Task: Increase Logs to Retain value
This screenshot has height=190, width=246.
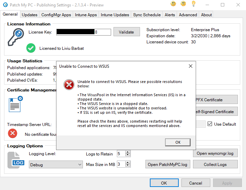Action: 128,152
